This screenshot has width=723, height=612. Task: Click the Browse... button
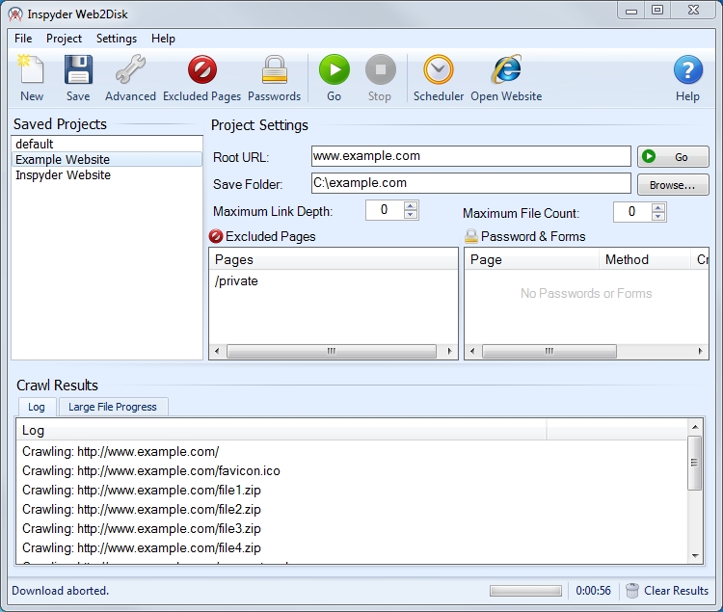[x=673, y=185]
